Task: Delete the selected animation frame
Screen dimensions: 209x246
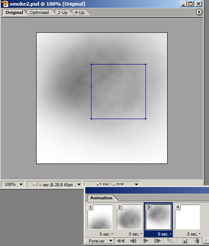Action: coord(197,241)
